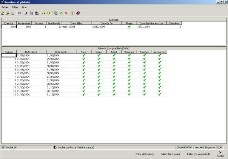Screen dimensions: 228x159
Task: Click the Paste clipboard icon
Action: click(37, 13)
